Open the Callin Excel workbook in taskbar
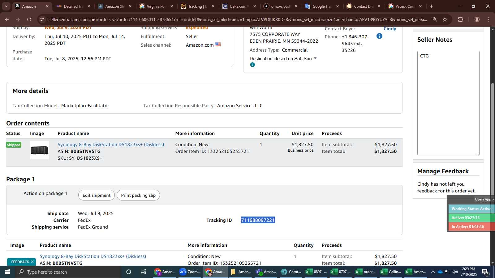 391,272
